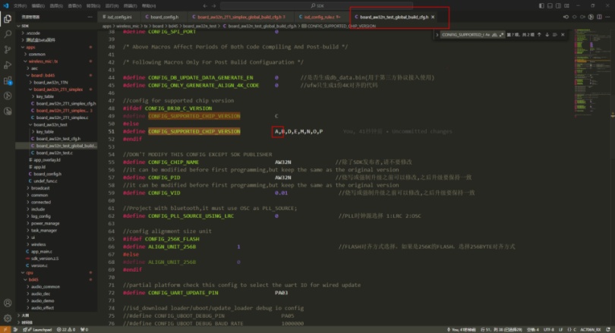Screen dimensions: 615x333
Task: Click the navigate forward arrow in the title bar
Action: tap(214, 5)
